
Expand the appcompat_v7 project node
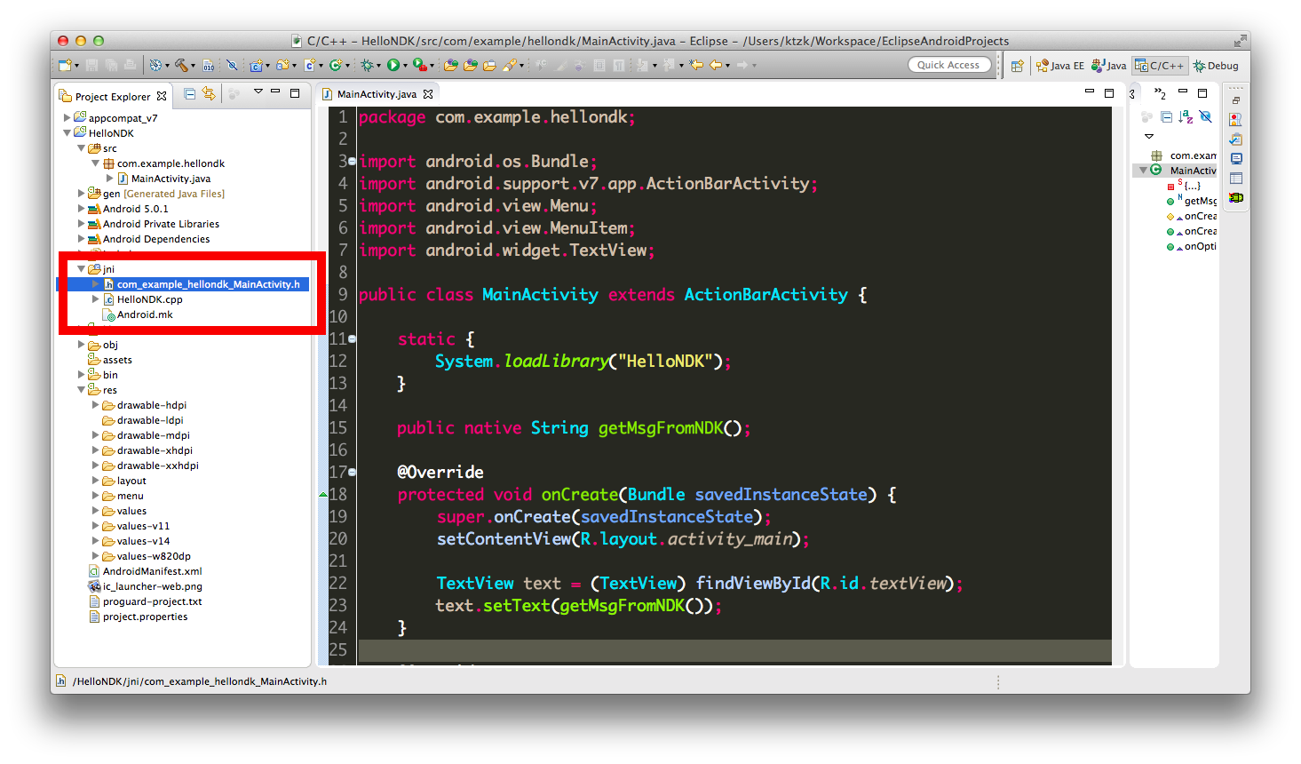[67, 117]
